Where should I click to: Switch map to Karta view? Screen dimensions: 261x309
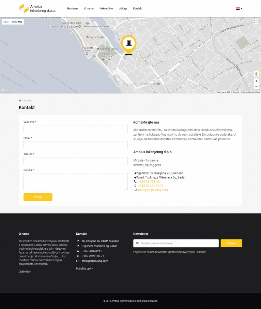(6, 22)
